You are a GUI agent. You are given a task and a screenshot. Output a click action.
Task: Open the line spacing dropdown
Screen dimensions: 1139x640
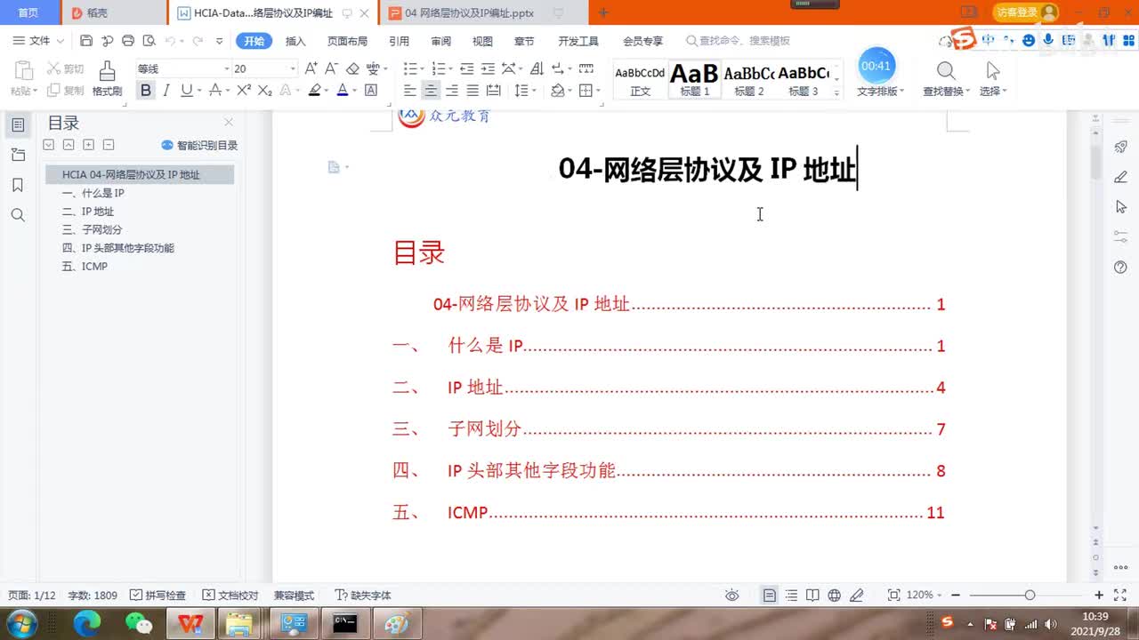tap(533, 91)
